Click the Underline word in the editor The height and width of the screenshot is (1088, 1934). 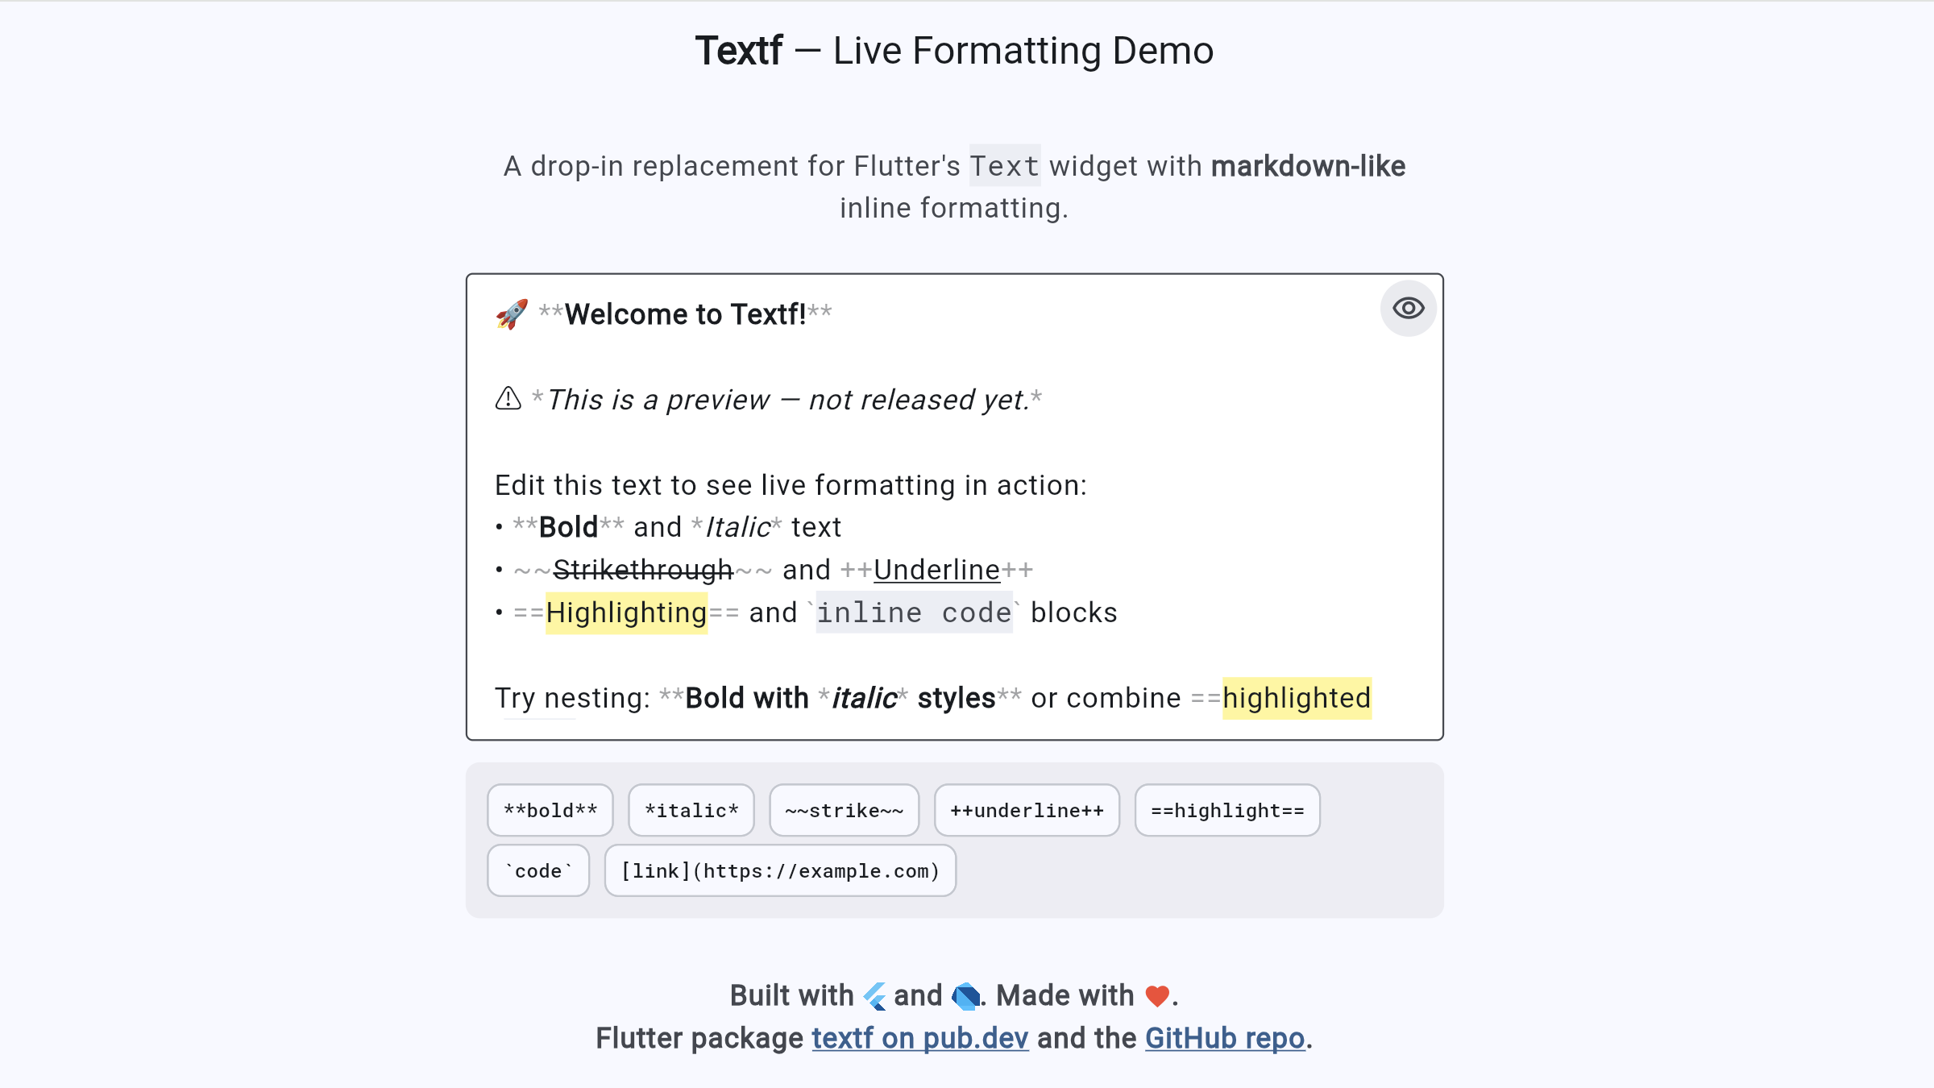click(x=936, y=570)
